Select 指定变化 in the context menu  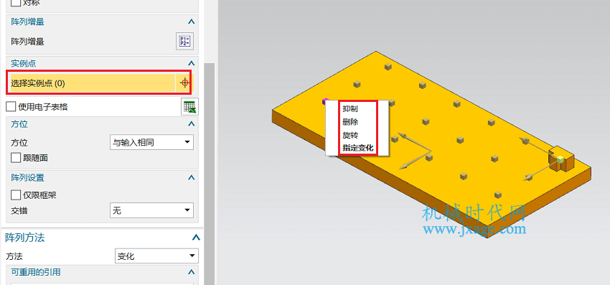pyautogui.click(x=358, y=148)
